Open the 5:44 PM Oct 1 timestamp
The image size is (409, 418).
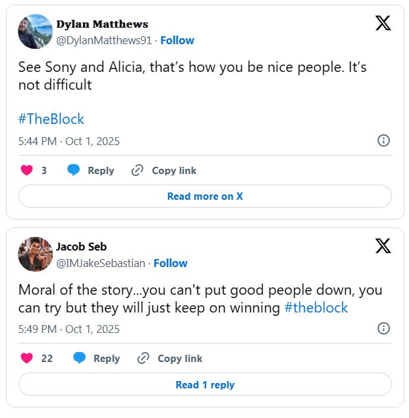69,141
